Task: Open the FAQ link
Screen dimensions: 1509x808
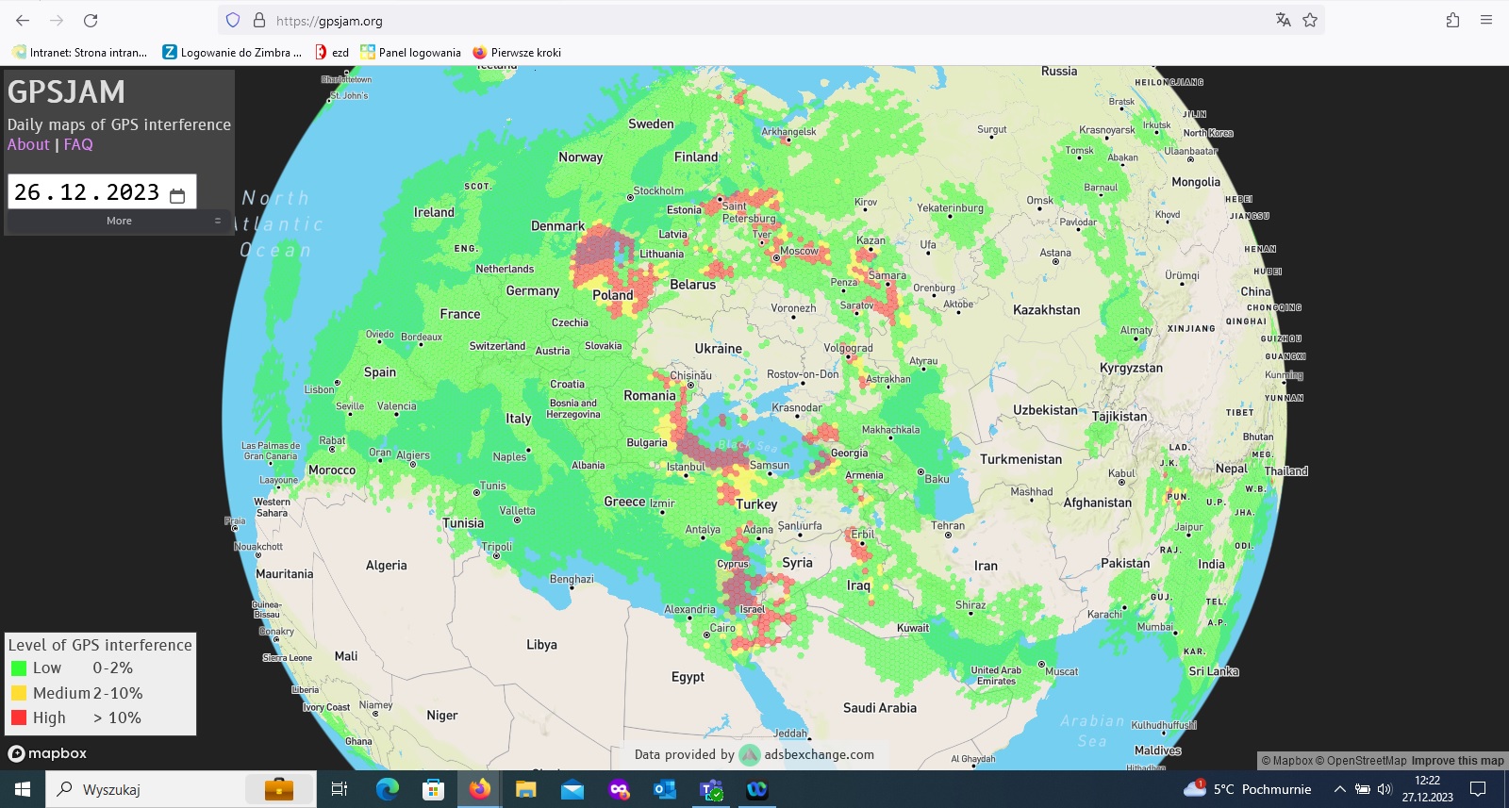Action: coord(78,144)
